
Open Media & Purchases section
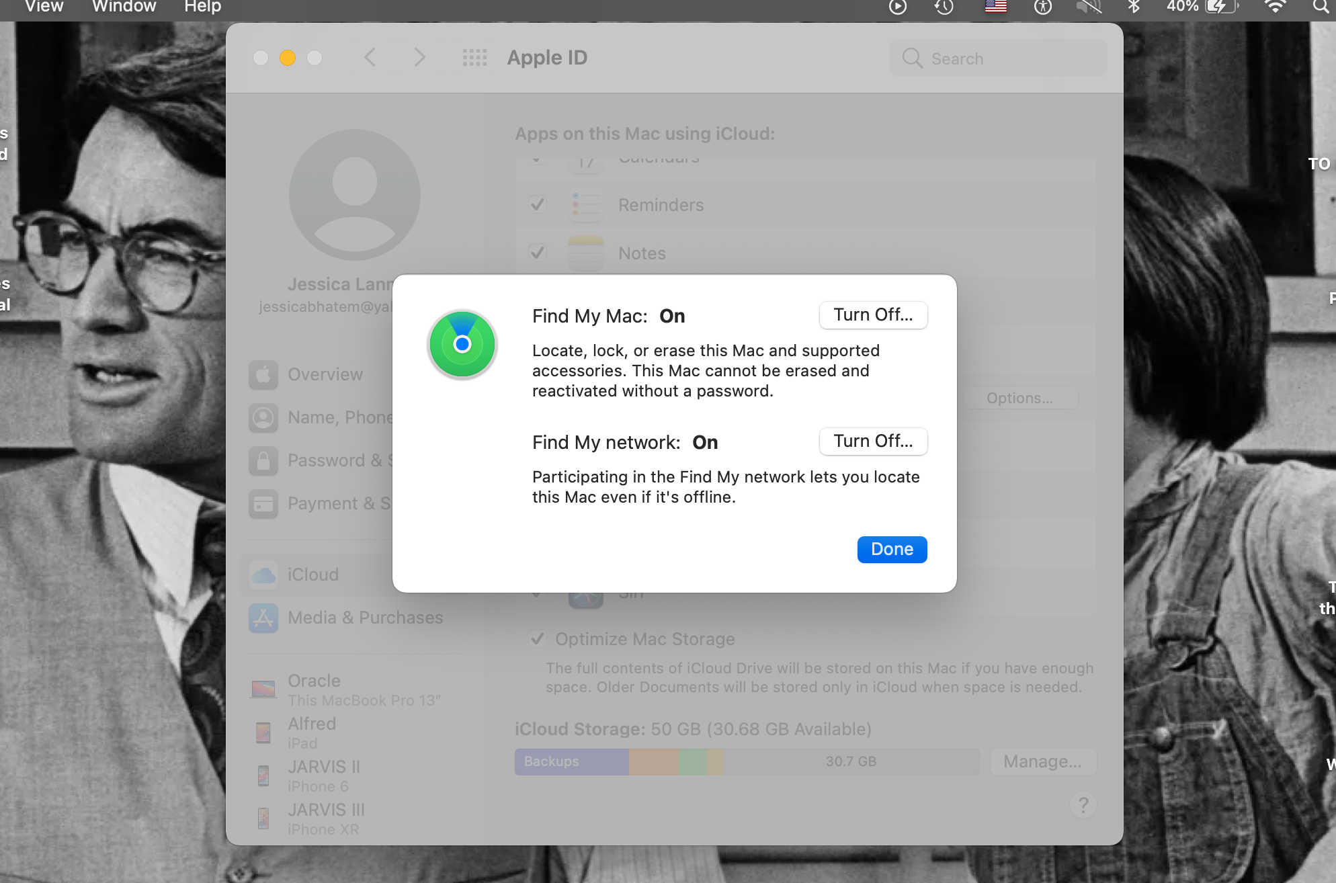pyautogui.click(x=364, y=617)
